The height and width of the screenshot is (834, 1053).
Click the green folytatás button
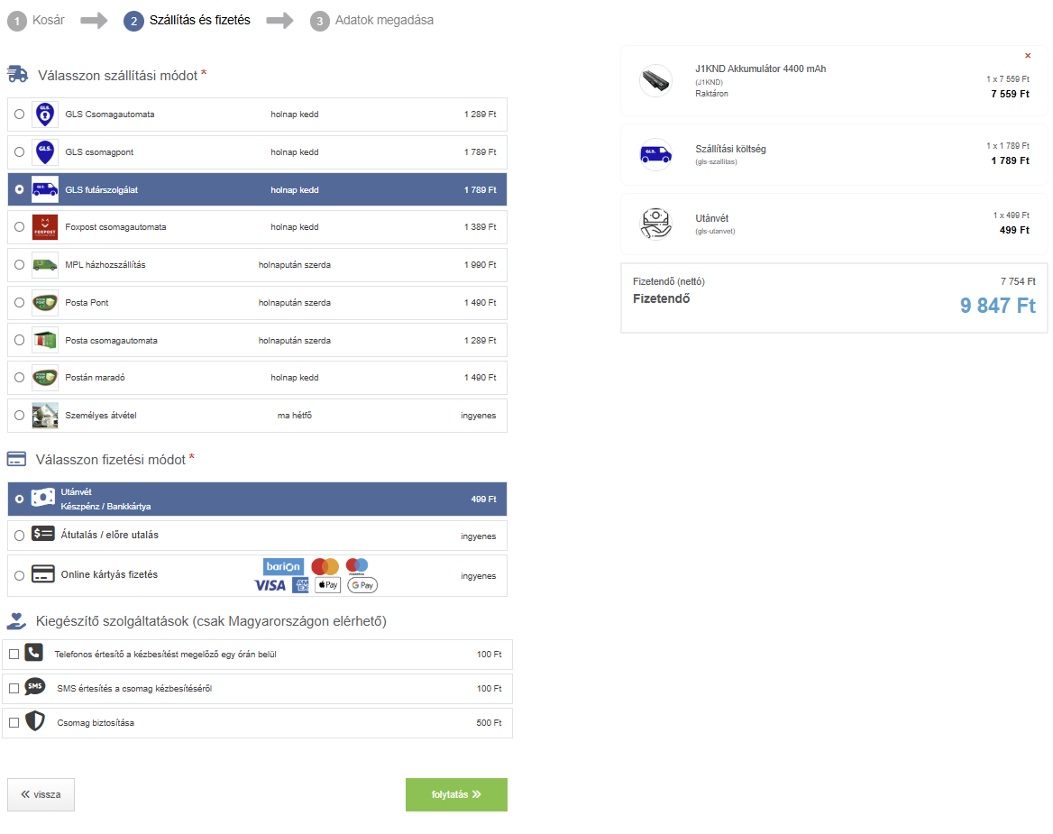pyautogui.click(x=457, y=795)
